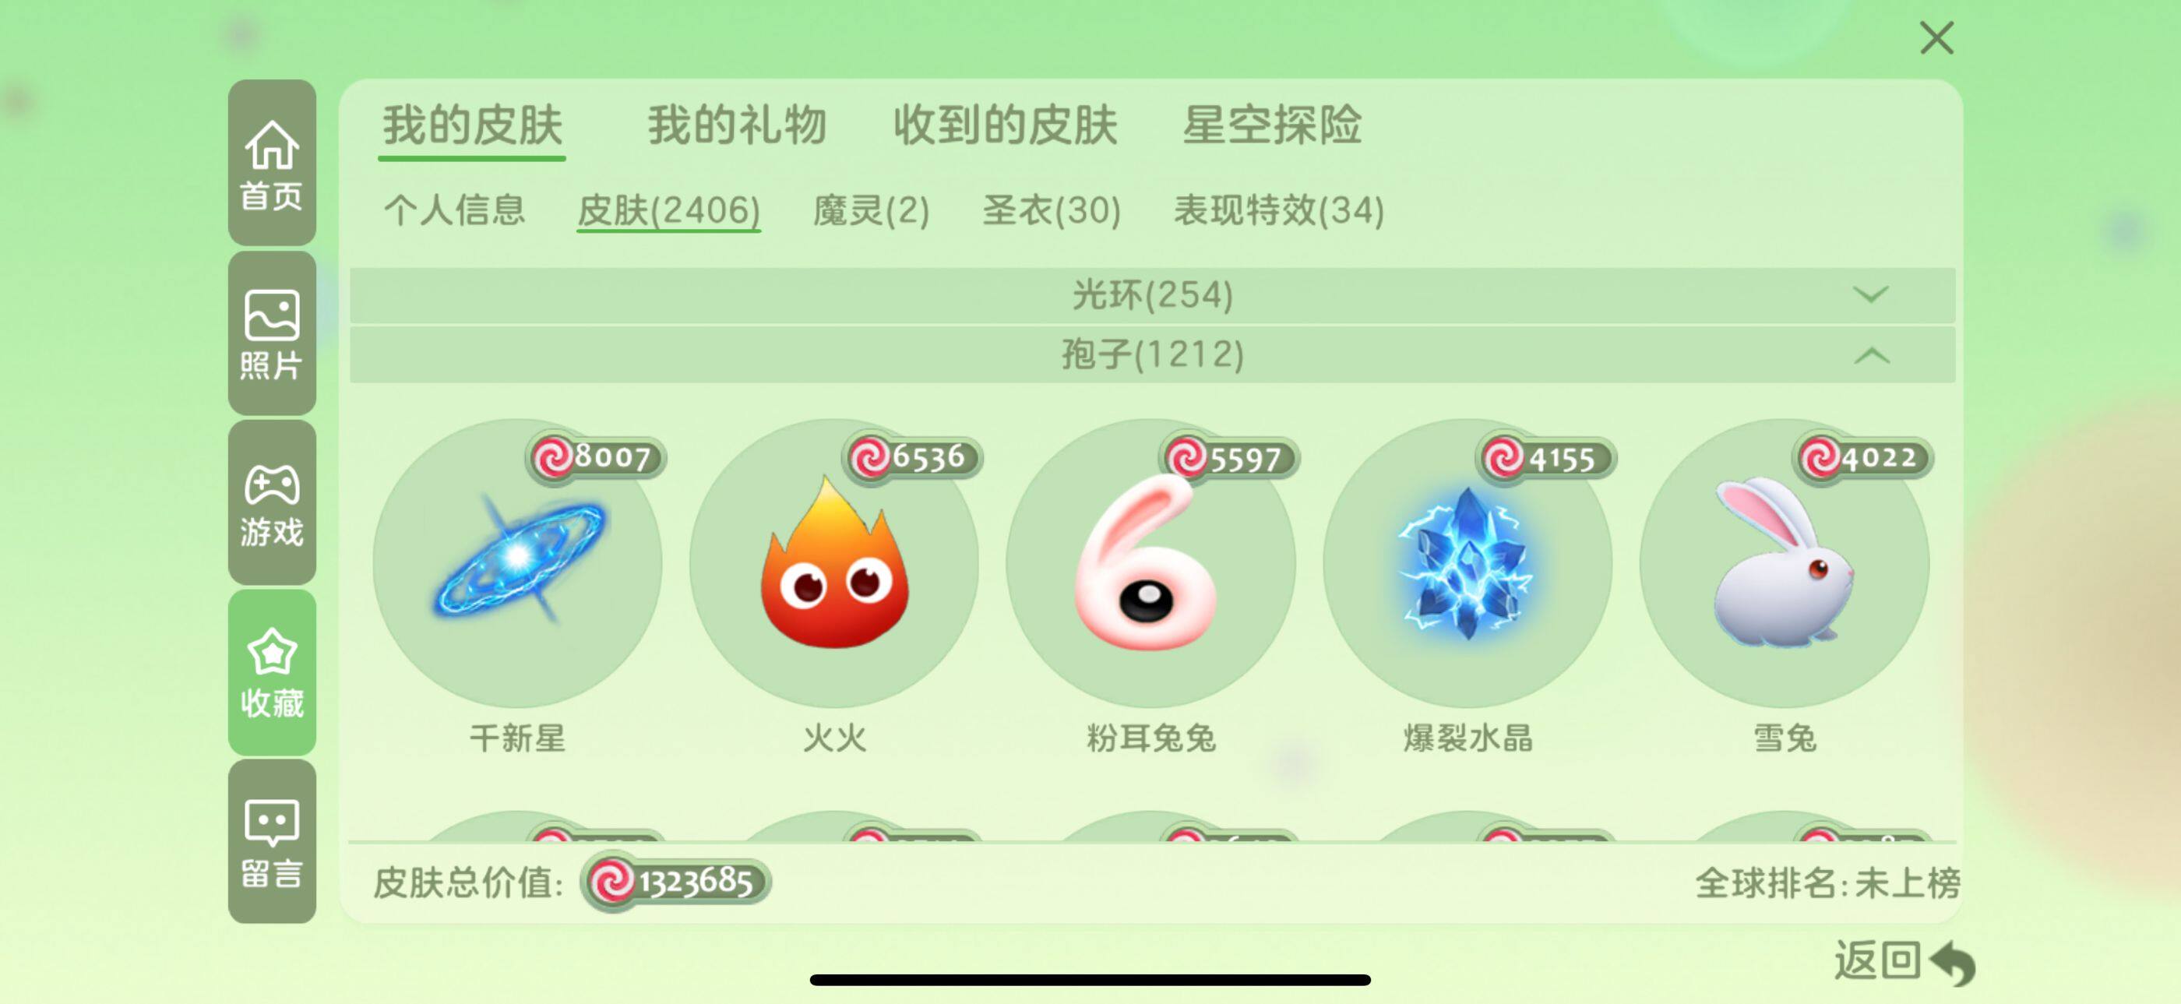Open the 魔灵(2) sub-tab
Viewport: 2181px width, 1004px height.
pyautogui.click(x=871, y=210)
